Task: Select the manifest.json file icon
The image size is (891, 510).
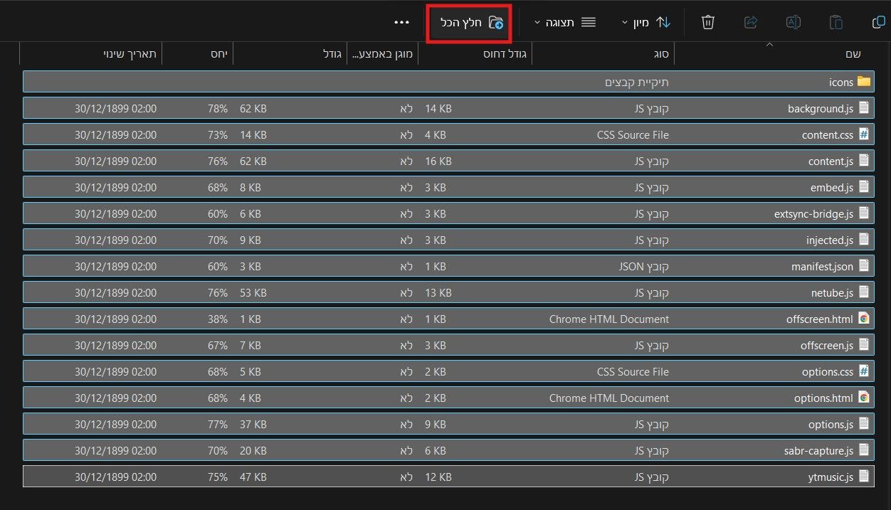Action: pos(864,266)
